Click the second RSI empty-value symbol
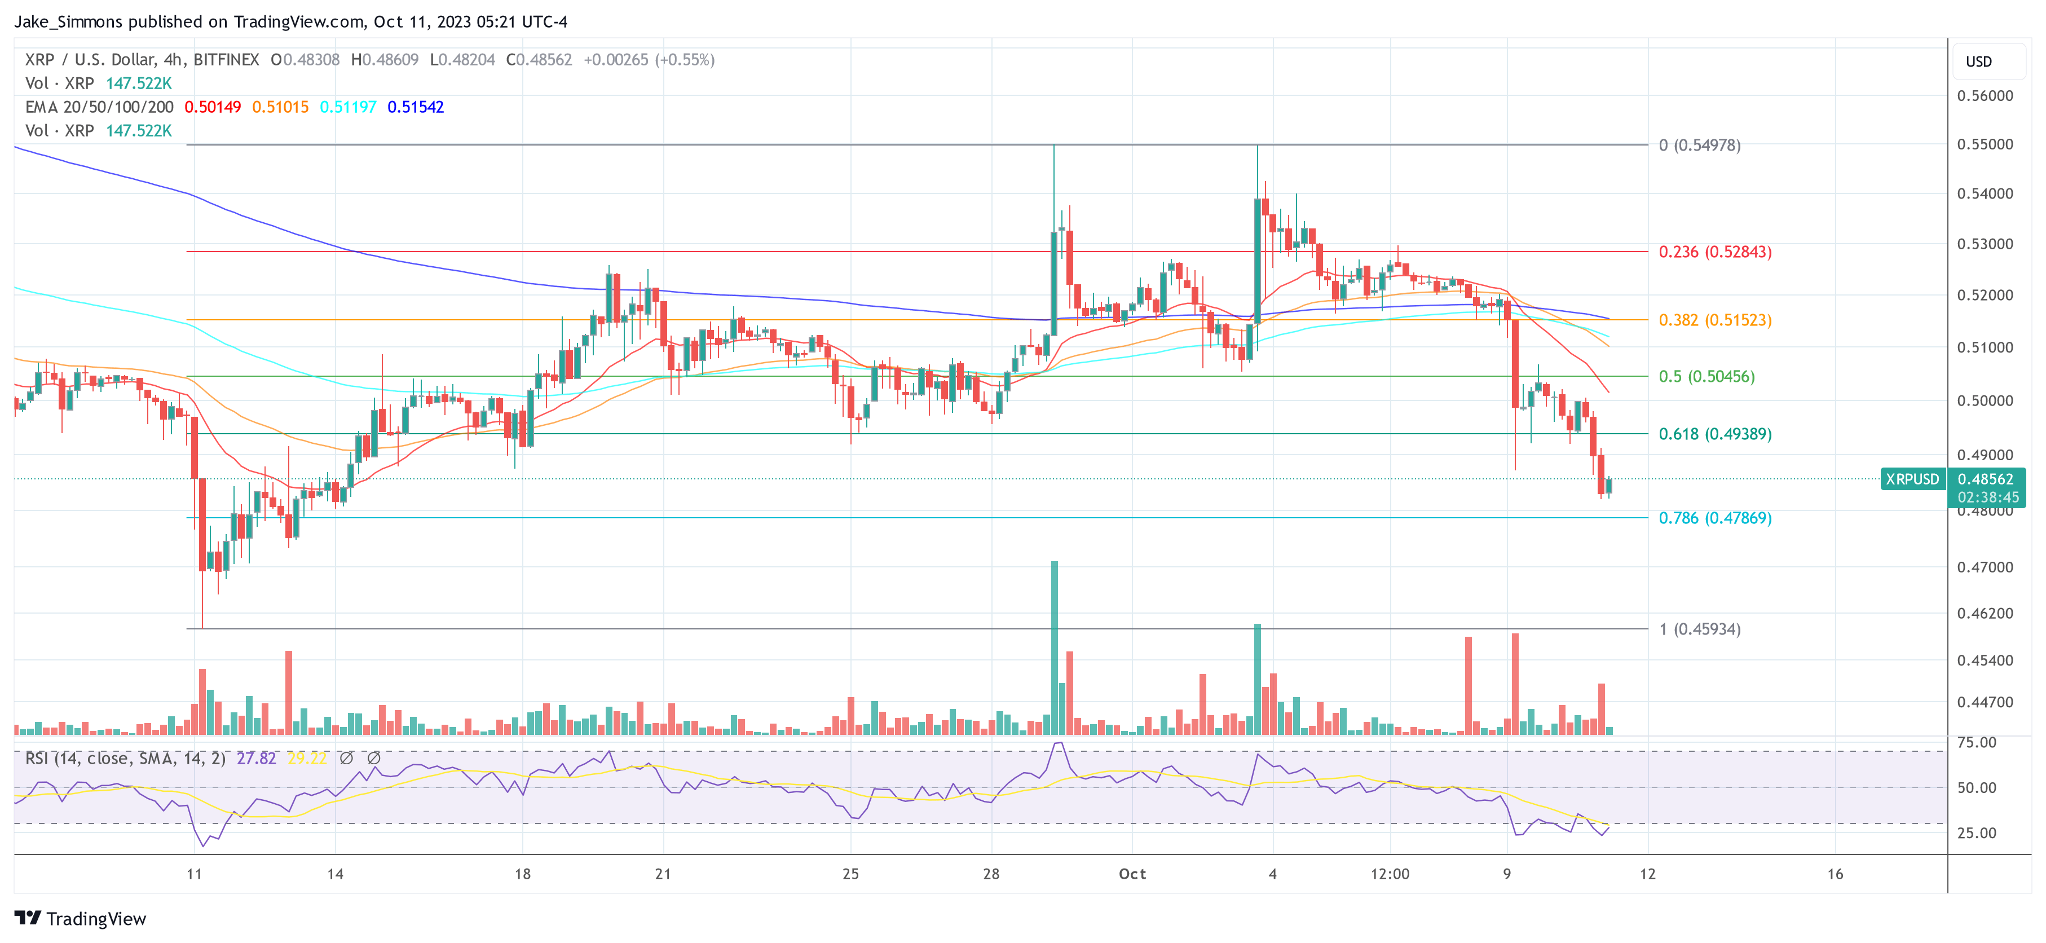Image resolution: width=2046 pixels, height=943 pixels. coord(373,759)
